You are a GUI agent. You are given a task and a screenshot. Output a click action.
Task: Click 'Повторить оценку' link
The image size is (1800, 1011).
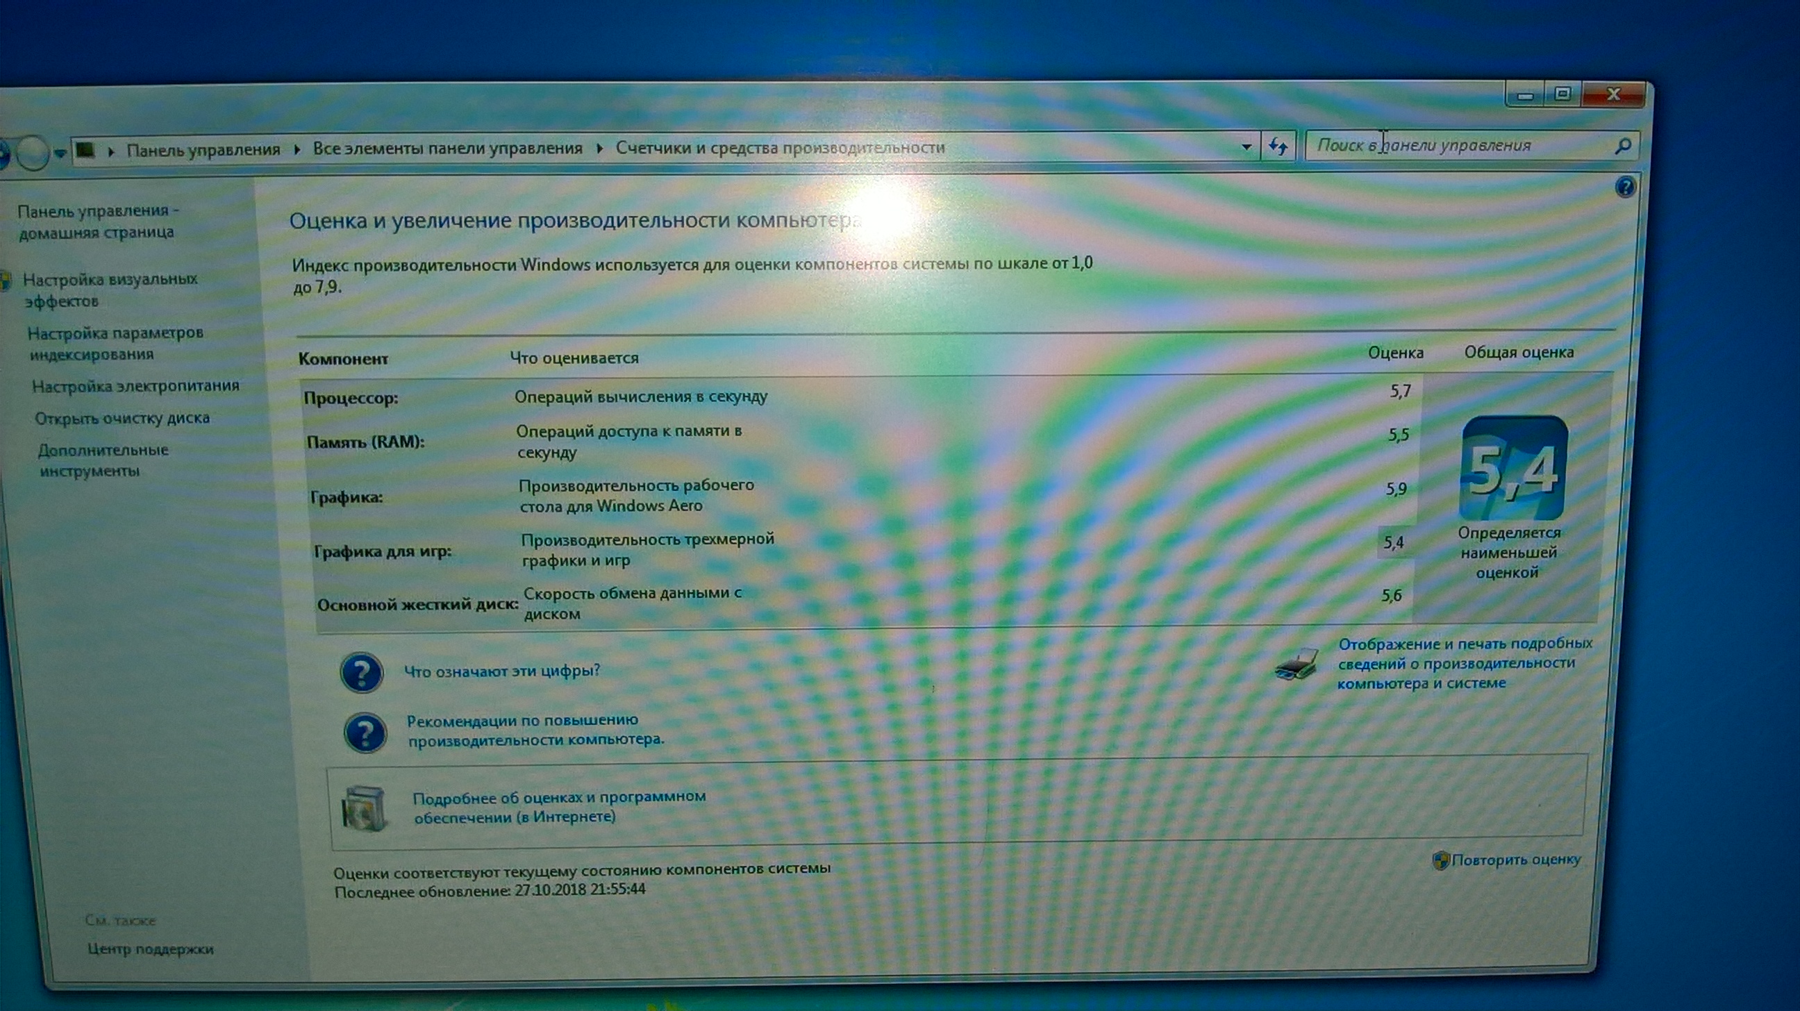click(x=1515, y=860)
